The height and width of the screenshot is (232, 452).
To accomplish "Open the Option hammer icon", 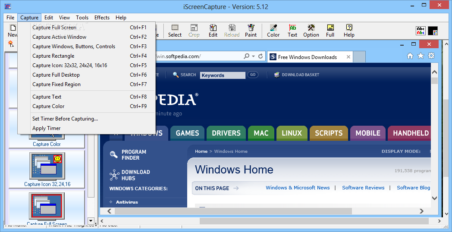I will pos(311,31).
